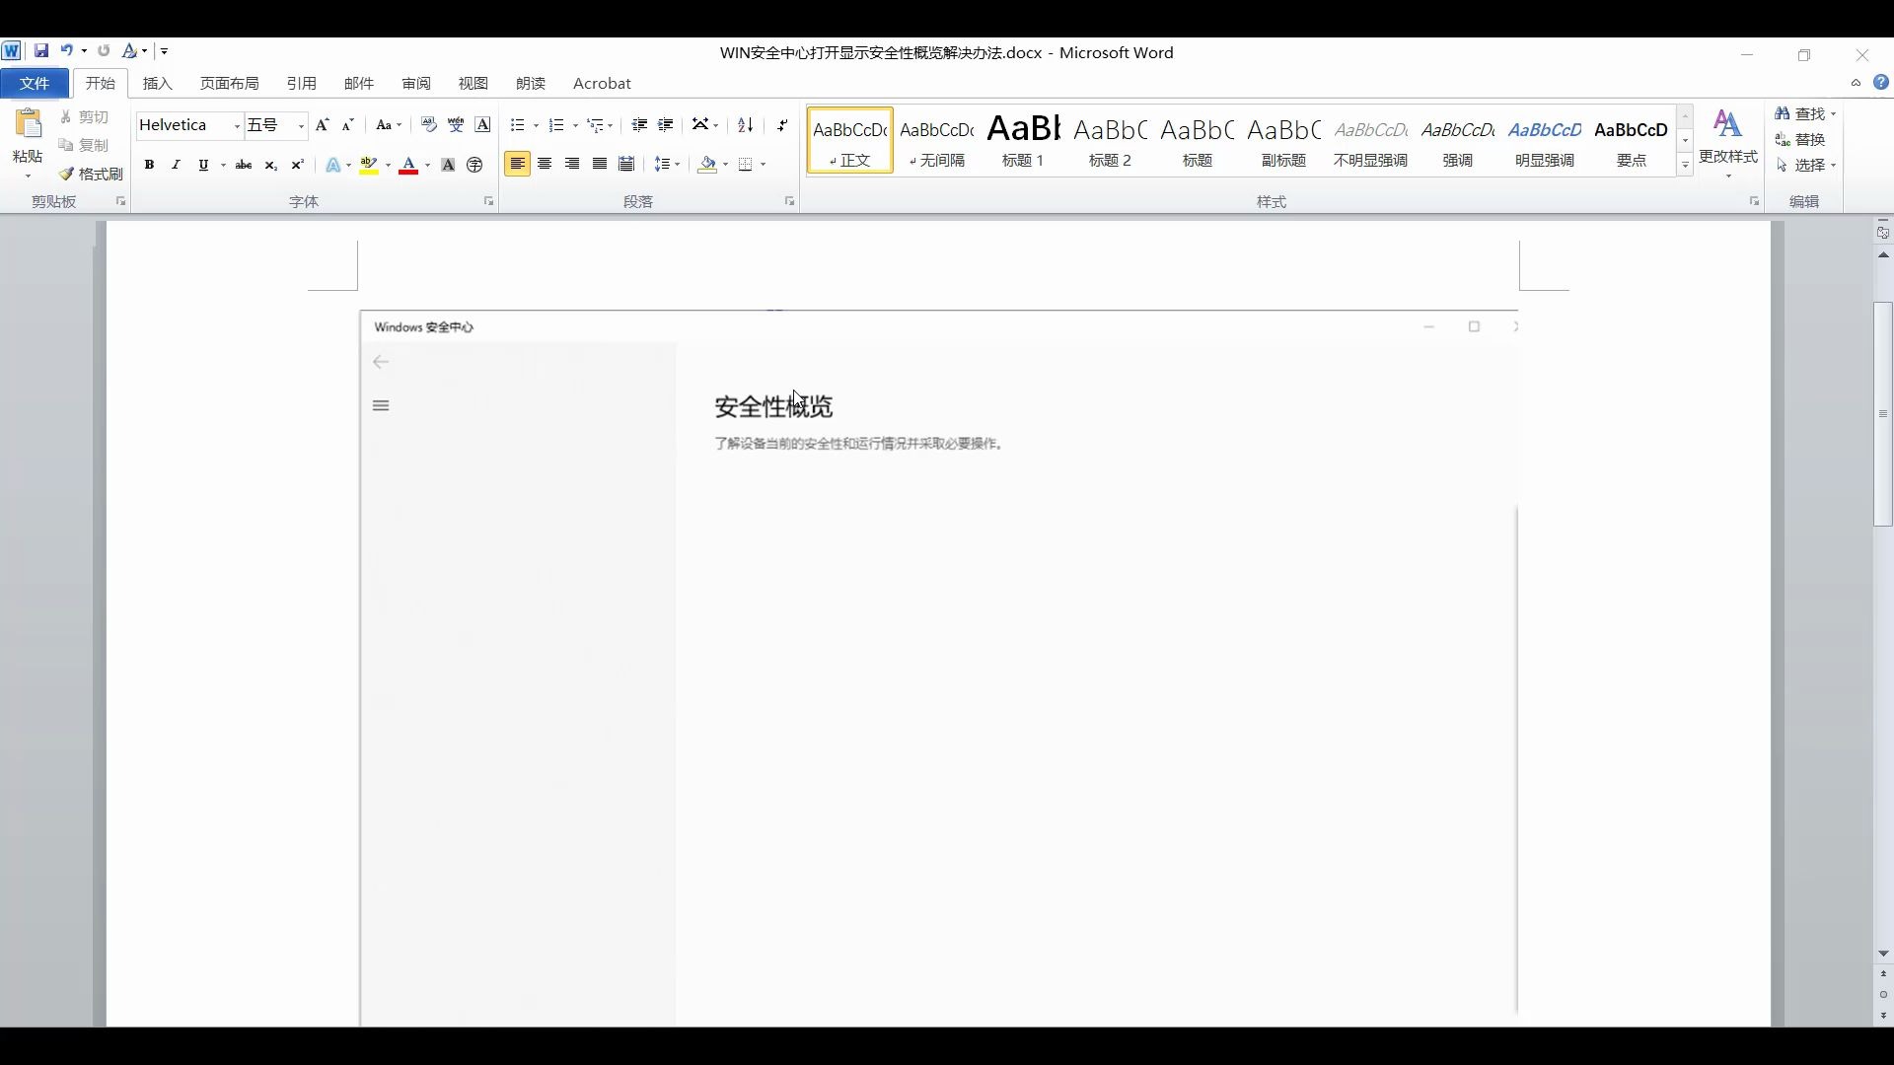Image resolution: width=1894 pixels, height=1065 pixels.
Task: Switch to the 插入 (Insert) ribbon tab
Action: [x=157, y=84]
